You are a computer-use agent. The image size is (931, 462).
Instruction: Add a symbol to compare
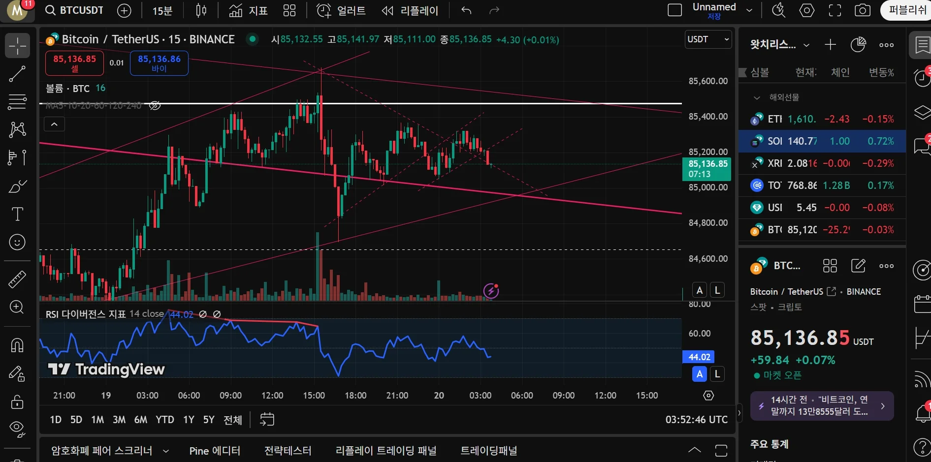pyautogui.click(x=124, y=10)
